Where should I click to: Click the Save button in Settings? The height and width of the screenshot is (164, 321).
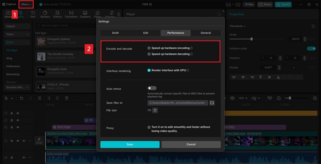[x=130, y=144]
